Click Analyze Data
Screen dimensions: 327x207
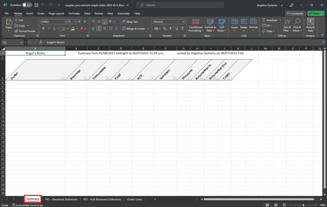(310, 25)
